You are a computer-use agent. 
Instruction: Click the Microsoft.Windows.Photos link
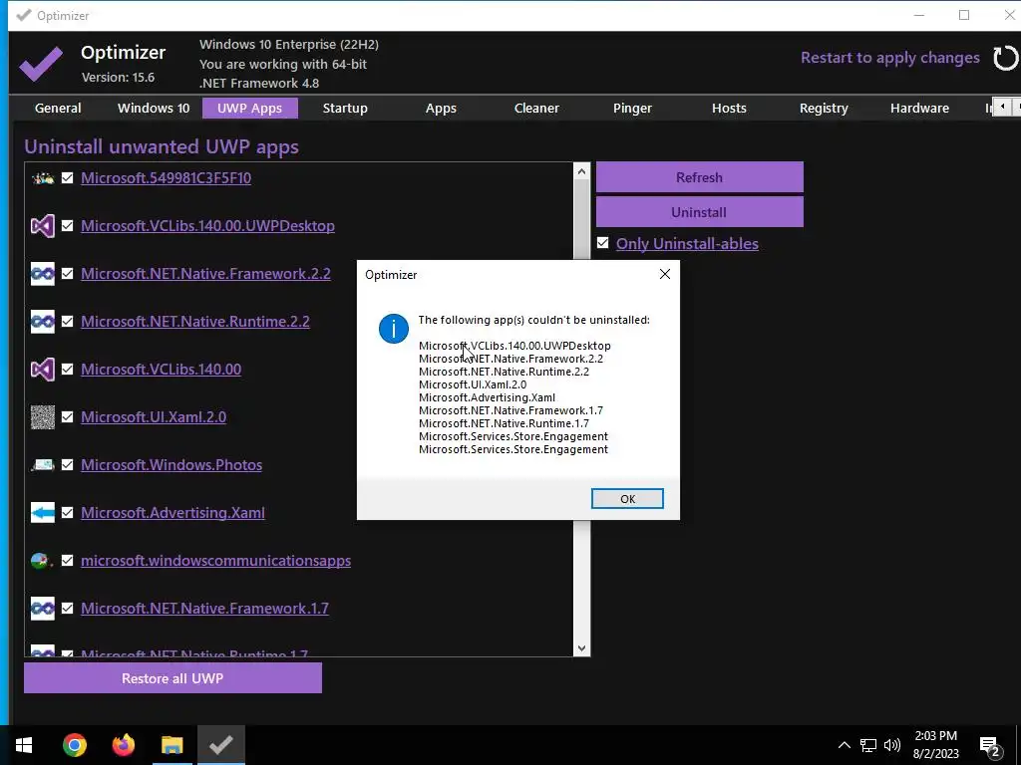[x=171, y=464]
